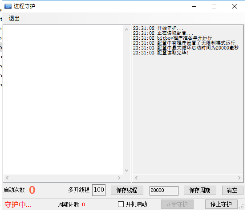Click left panel scroll down arrow
The width and height of the screenshot is (247, 212).
(127, 170)
